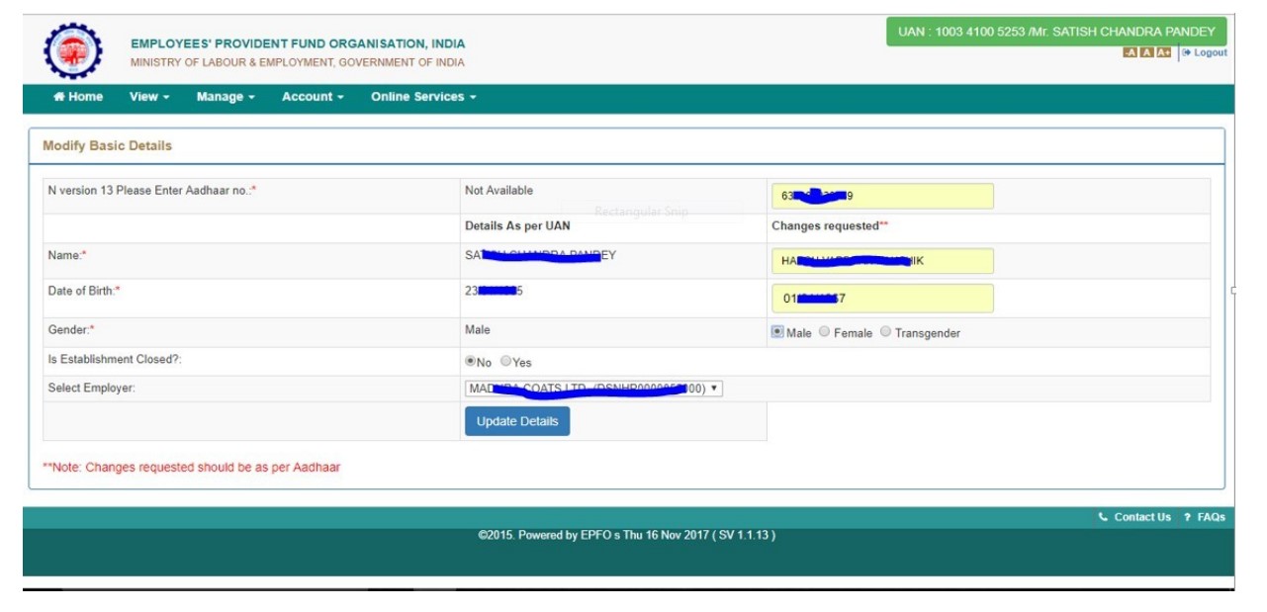The image size is (1267, 612).
Task: Open the Select Employer dropdown
Action: click(593, 389)
